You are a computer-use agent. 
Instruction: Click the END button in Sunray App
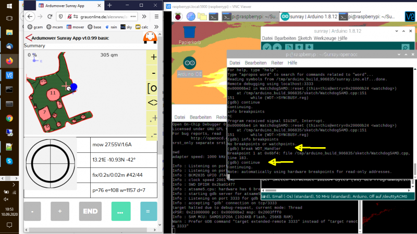90,212
